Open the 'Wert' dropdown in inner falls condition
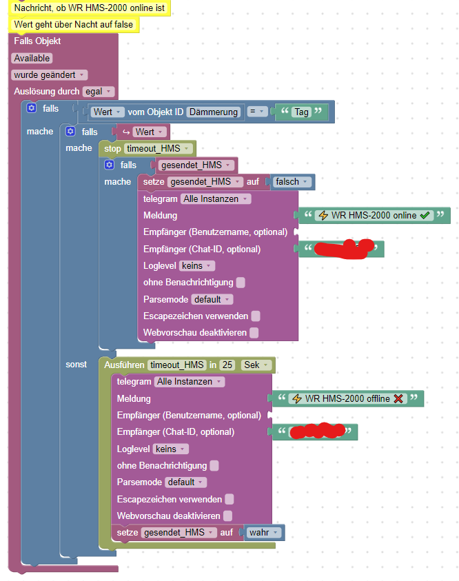The width and height of the screenshot is (459, 581). click(150, 132)
